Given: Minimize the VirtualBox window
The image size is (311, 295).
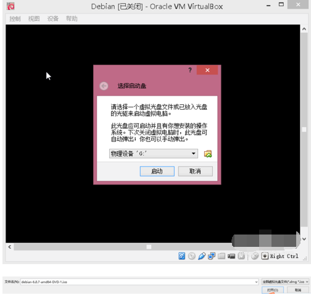Looking at the screenshot, I should [268, 6].
